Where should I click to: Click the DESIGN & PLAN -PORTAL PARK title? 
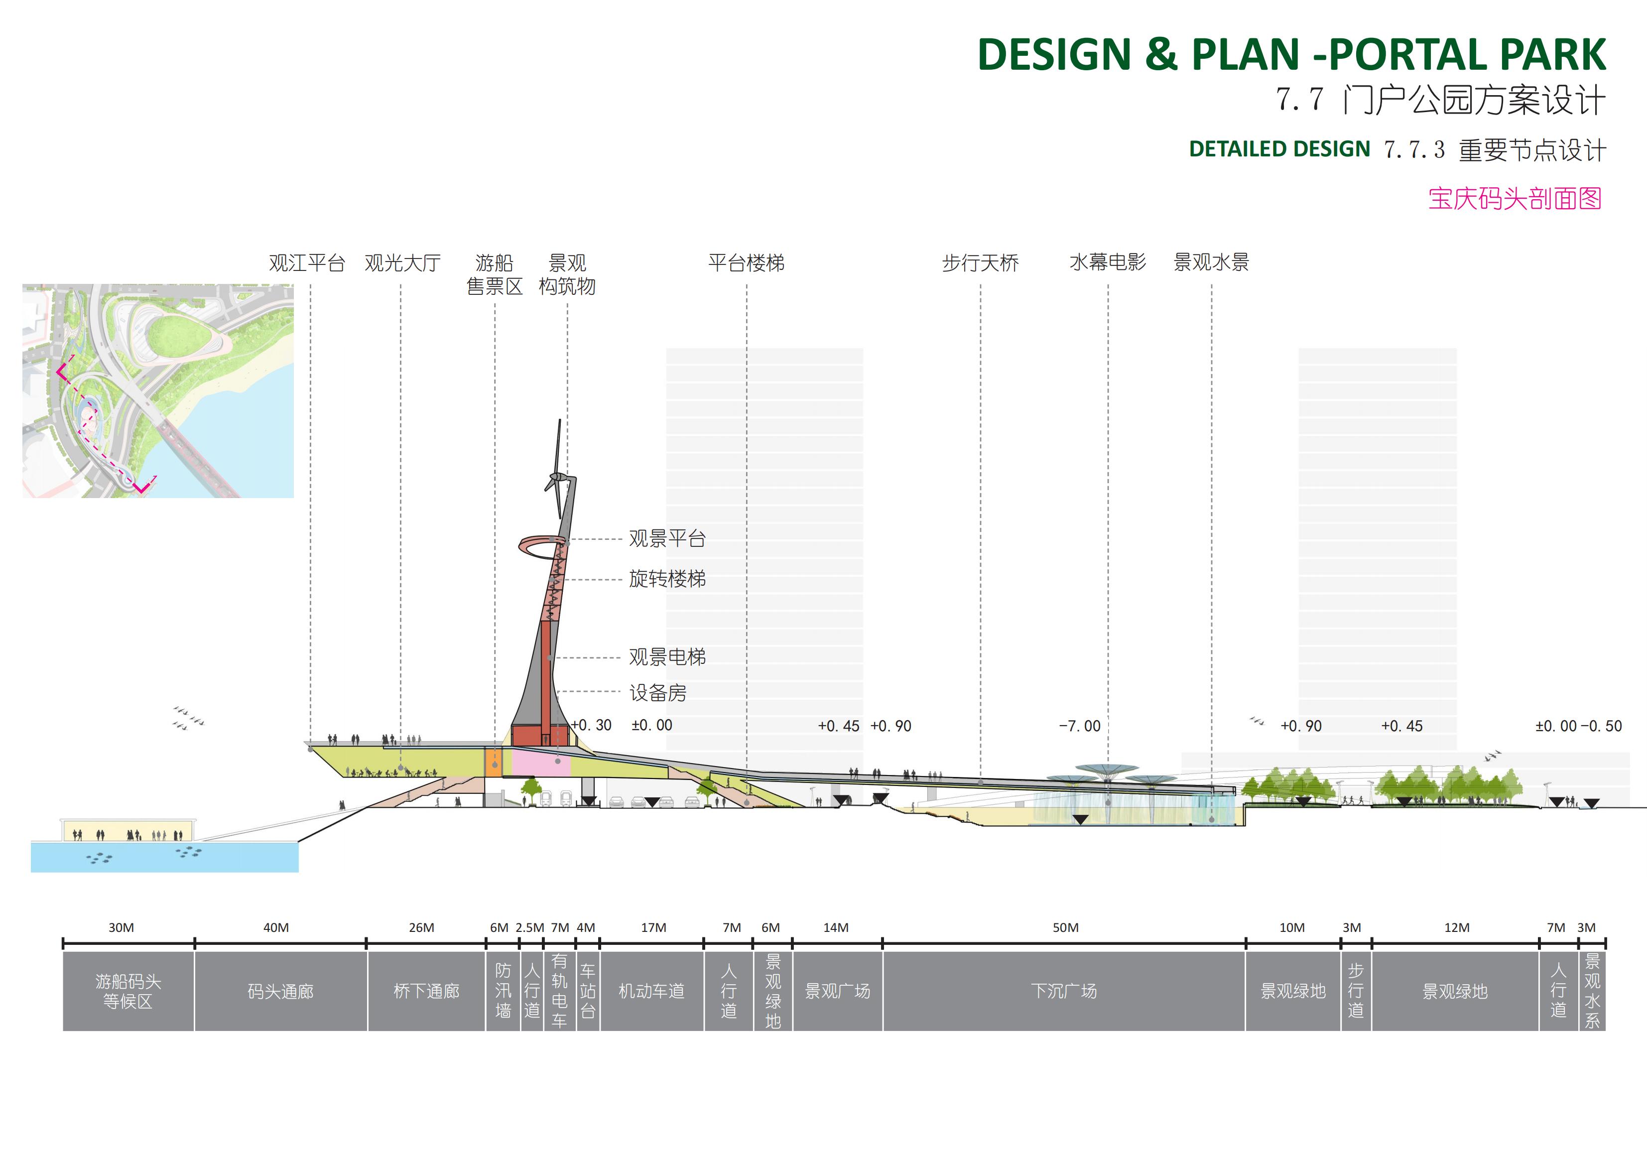1291,54
